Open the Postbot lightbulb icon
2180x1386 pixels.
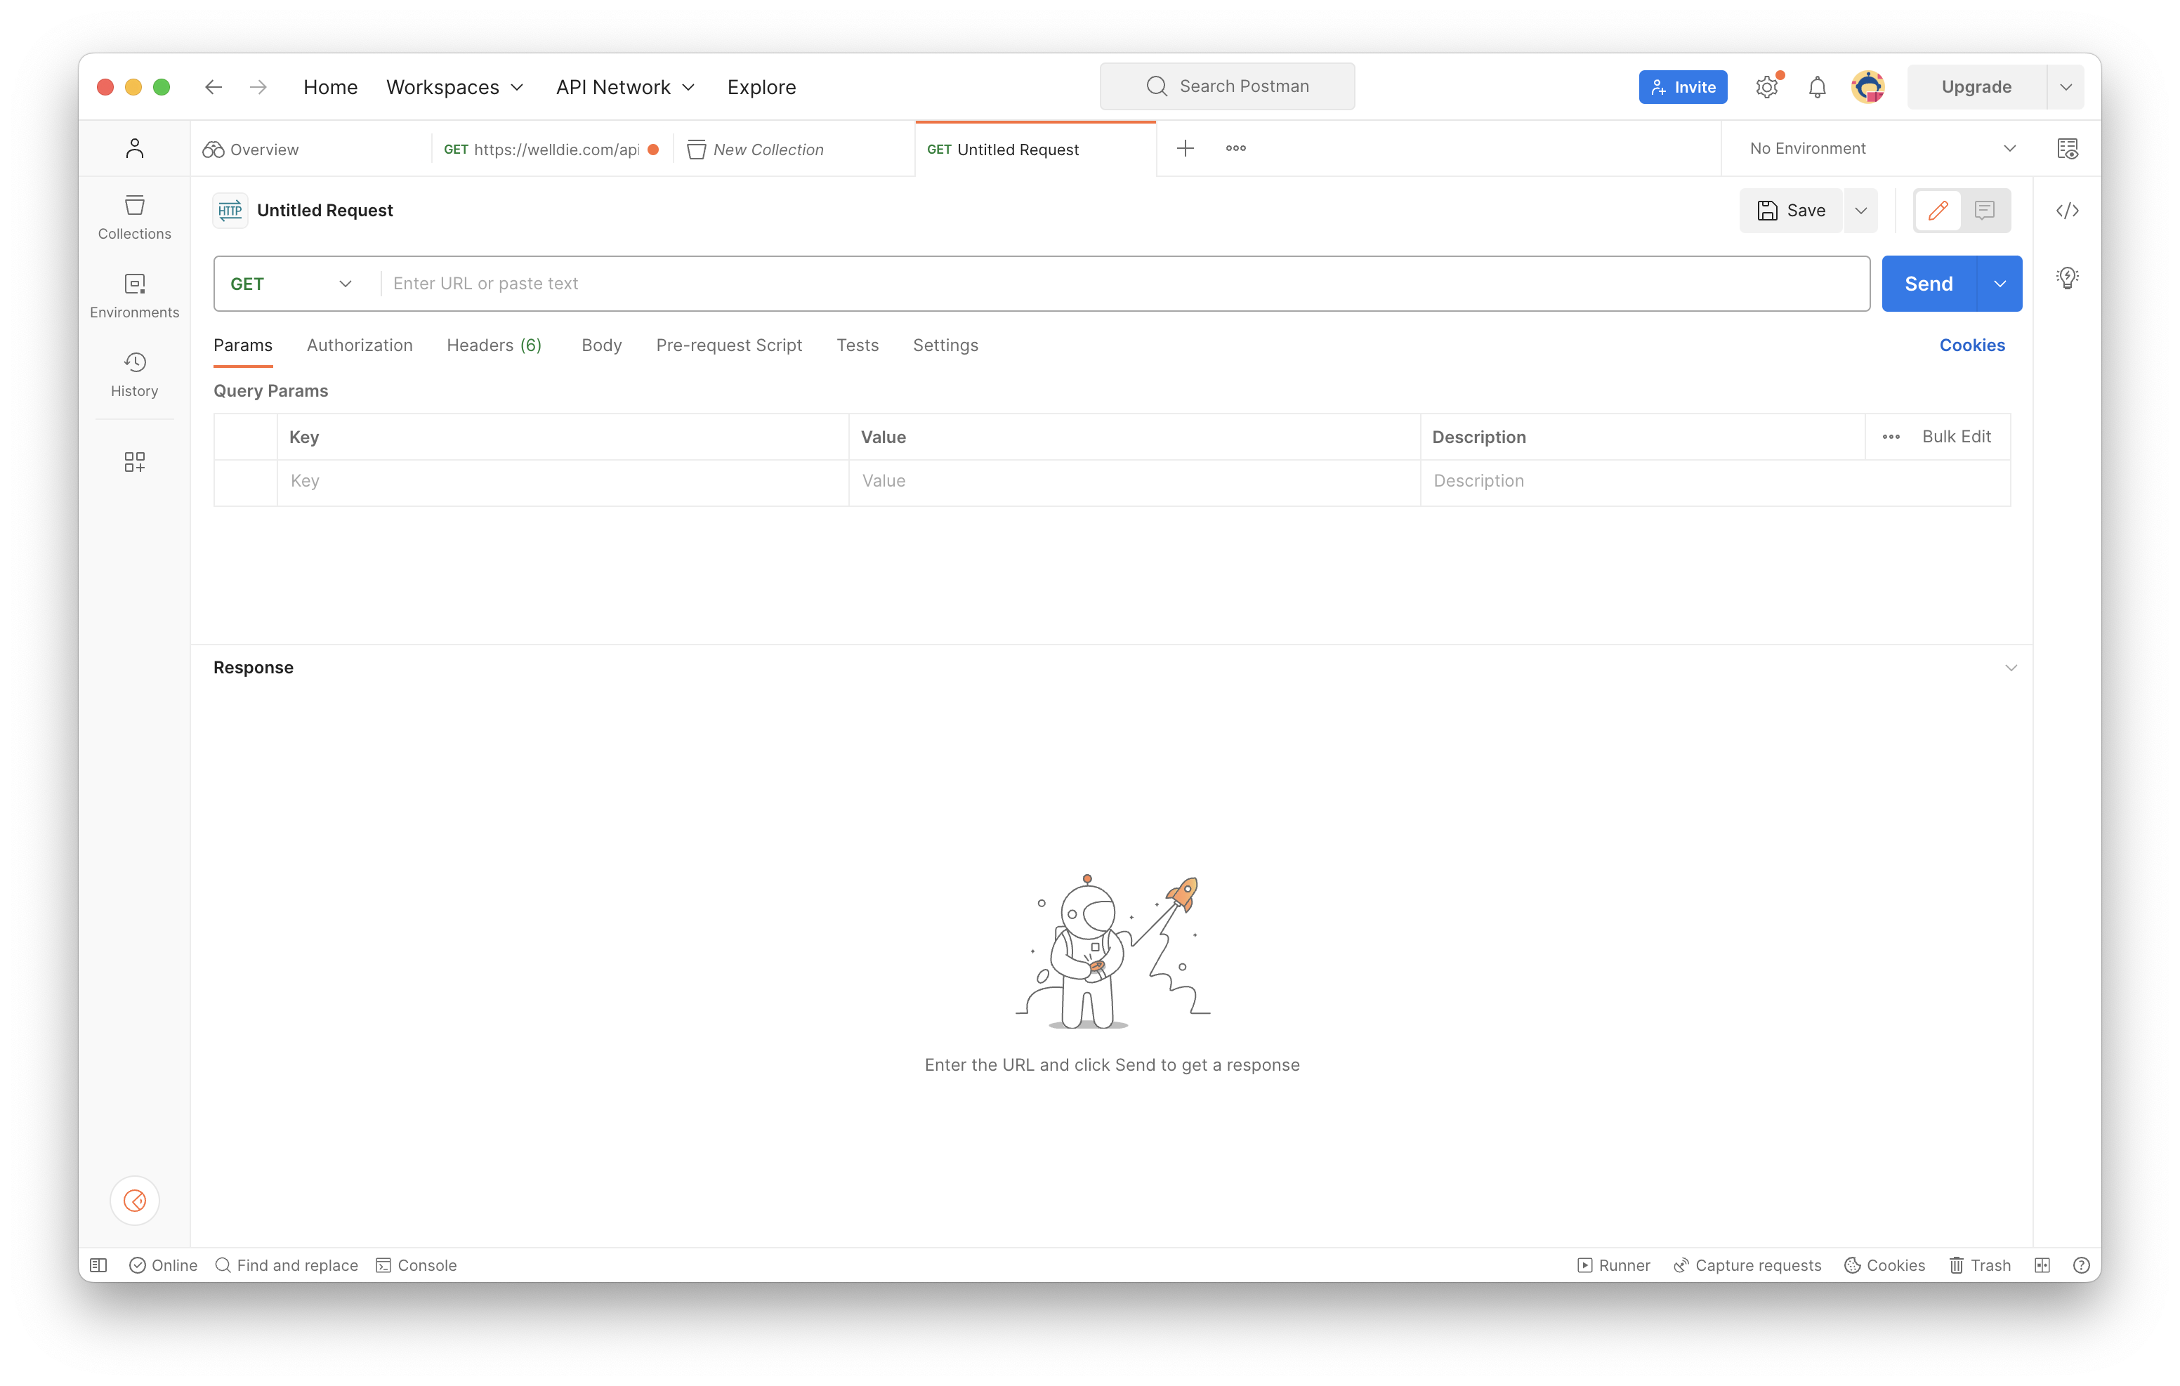pos(2067,278)
